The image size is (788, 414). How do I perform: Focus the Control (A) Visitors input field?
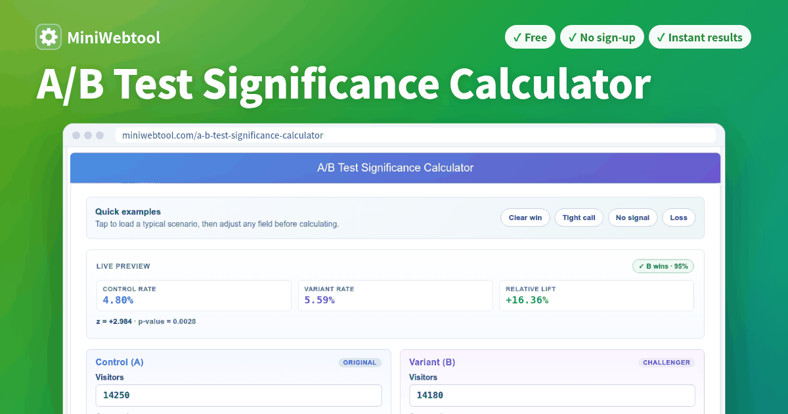tap(238, 396)
